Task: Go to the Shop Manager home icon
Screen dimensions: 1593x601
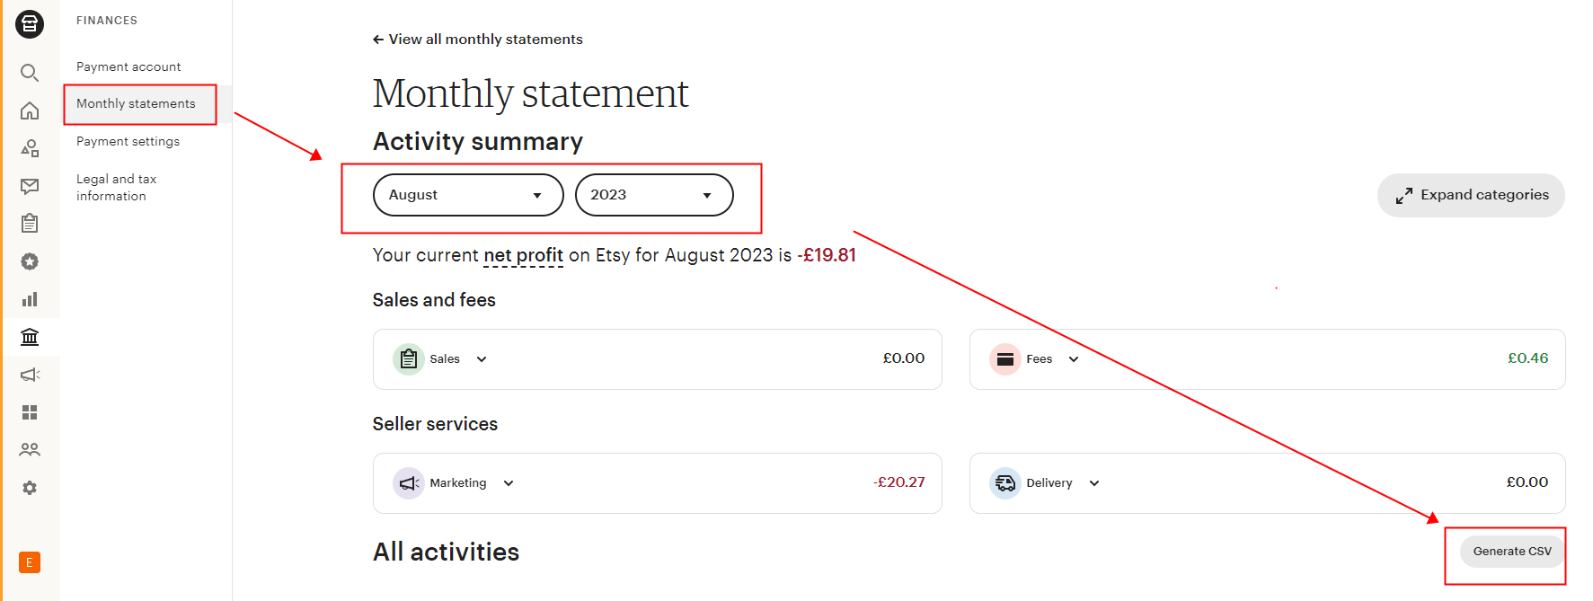Action: click(x=30, y=110)
